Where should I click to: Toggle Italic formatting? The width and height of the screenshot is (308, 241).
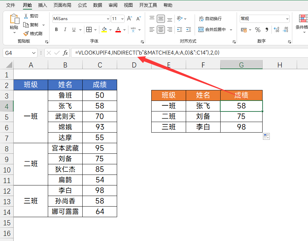click(65, 30)
